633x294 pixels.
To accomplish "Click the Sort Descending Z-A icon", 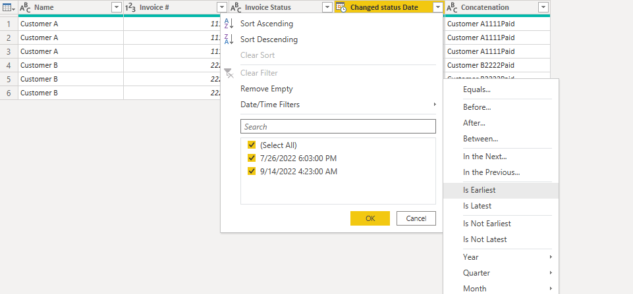I will tap(229, 39).
